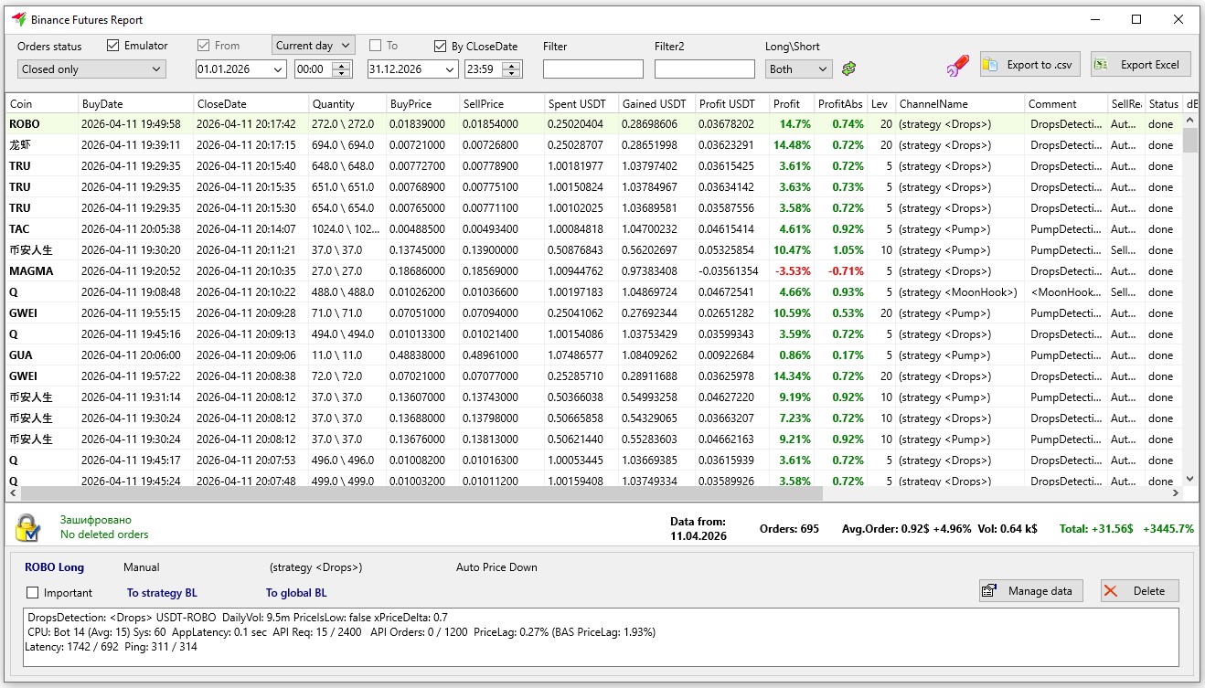This screenshot has height=688, width=1205.
Task: Click the Binance Futures Report app icon
Action: [17, 19]
